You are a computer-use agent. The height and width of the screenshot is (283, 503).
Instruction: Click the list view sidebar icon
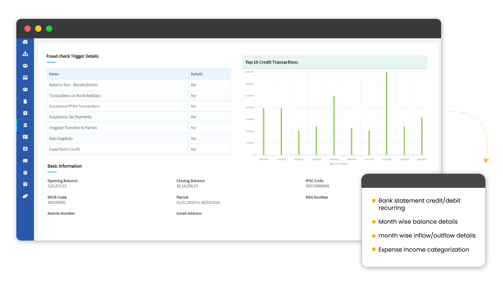25,149
